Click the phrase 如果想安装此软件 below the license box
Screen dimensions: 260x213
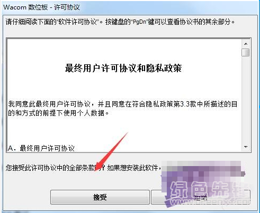pos(132,168)
